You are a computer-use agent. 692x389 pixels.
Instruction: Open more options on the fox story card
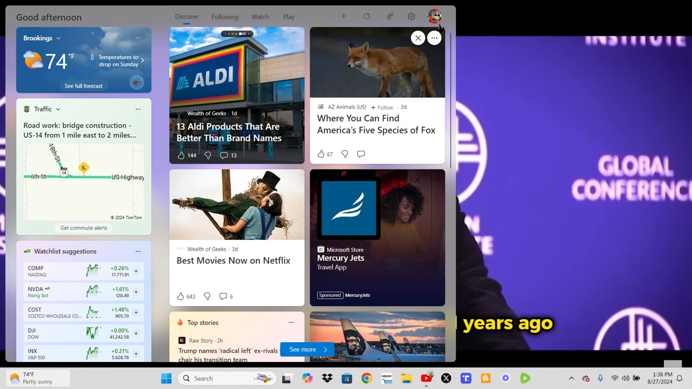coord(434,38)
